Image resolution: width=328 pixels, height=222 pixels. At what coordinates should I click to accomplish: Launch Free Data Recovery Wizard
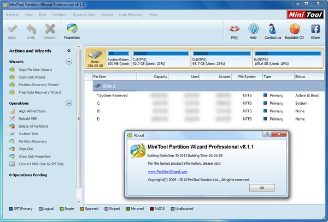(39, 92)
